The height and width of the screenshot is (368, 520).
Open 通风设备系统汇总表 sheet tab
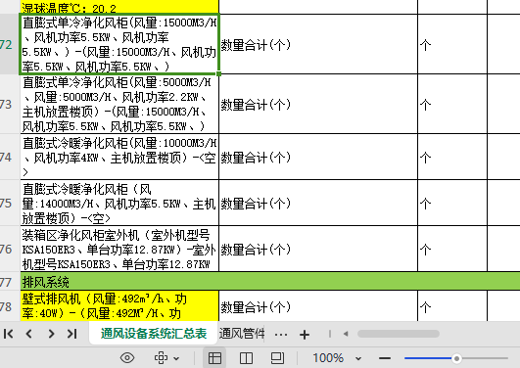tap(154, 334)
